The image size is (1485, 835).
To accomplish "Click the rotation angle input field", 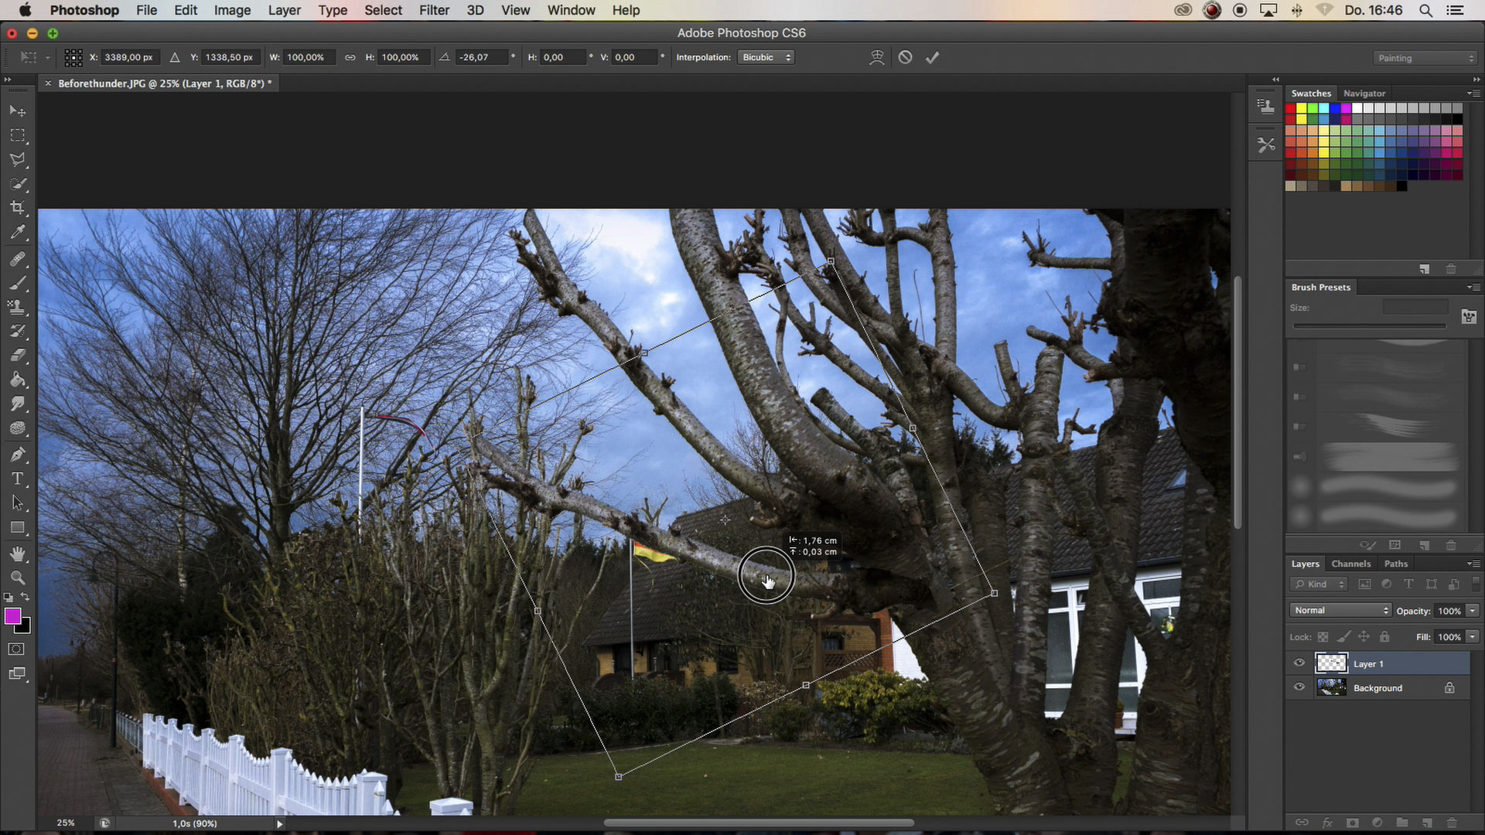I will tap(483, 57).
